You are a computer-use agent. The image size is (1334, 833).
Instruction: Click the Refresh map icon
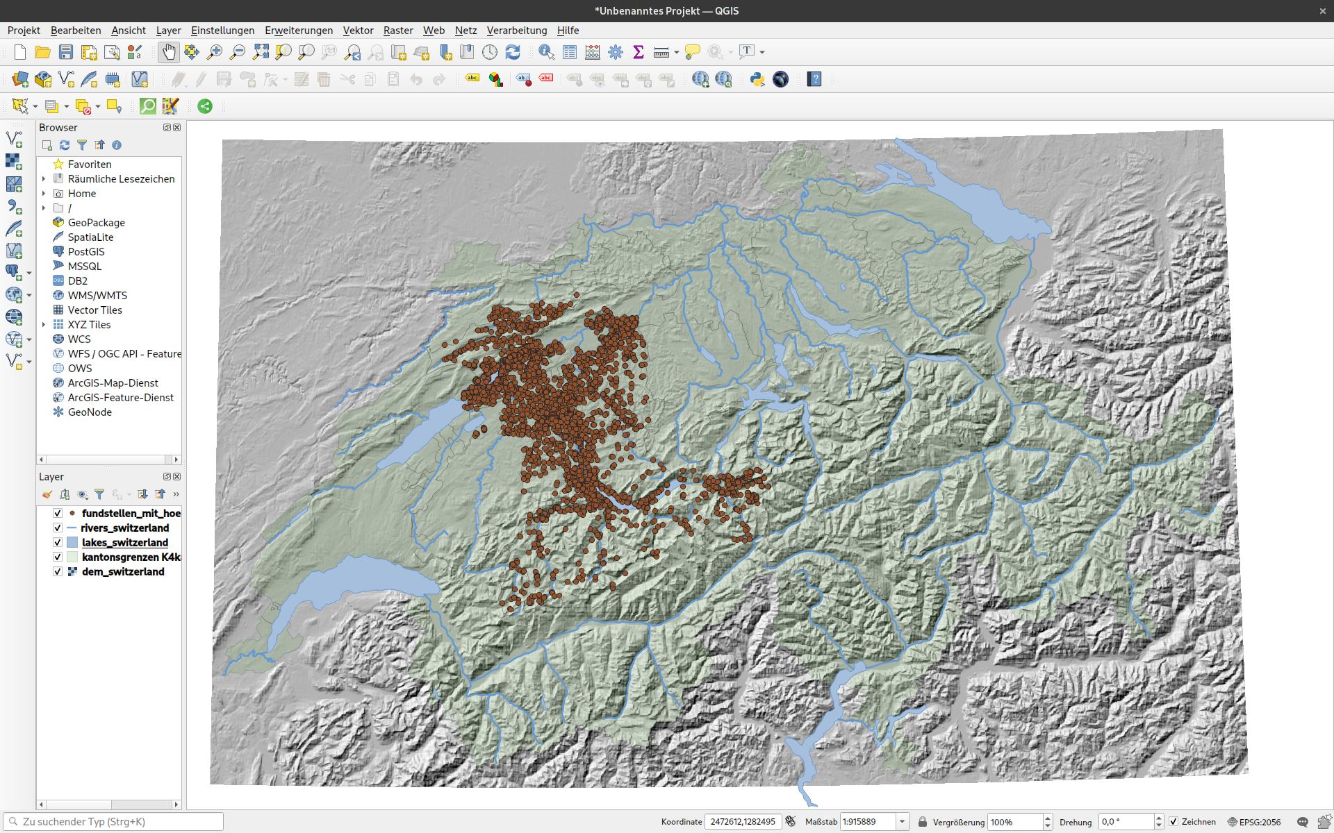coord(513,52)
